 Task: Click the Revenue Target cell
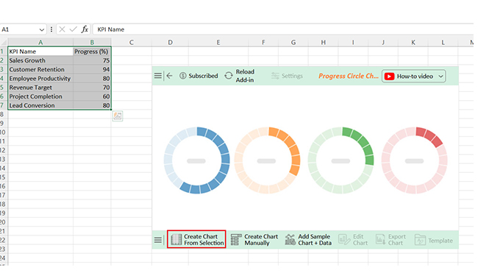(40, 88)
